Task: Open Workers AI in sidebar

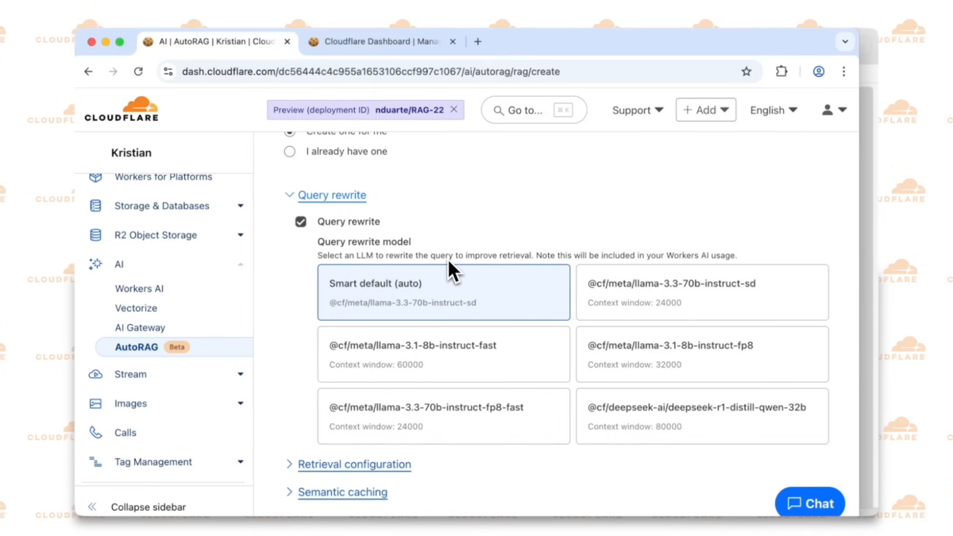Action: 139,289
